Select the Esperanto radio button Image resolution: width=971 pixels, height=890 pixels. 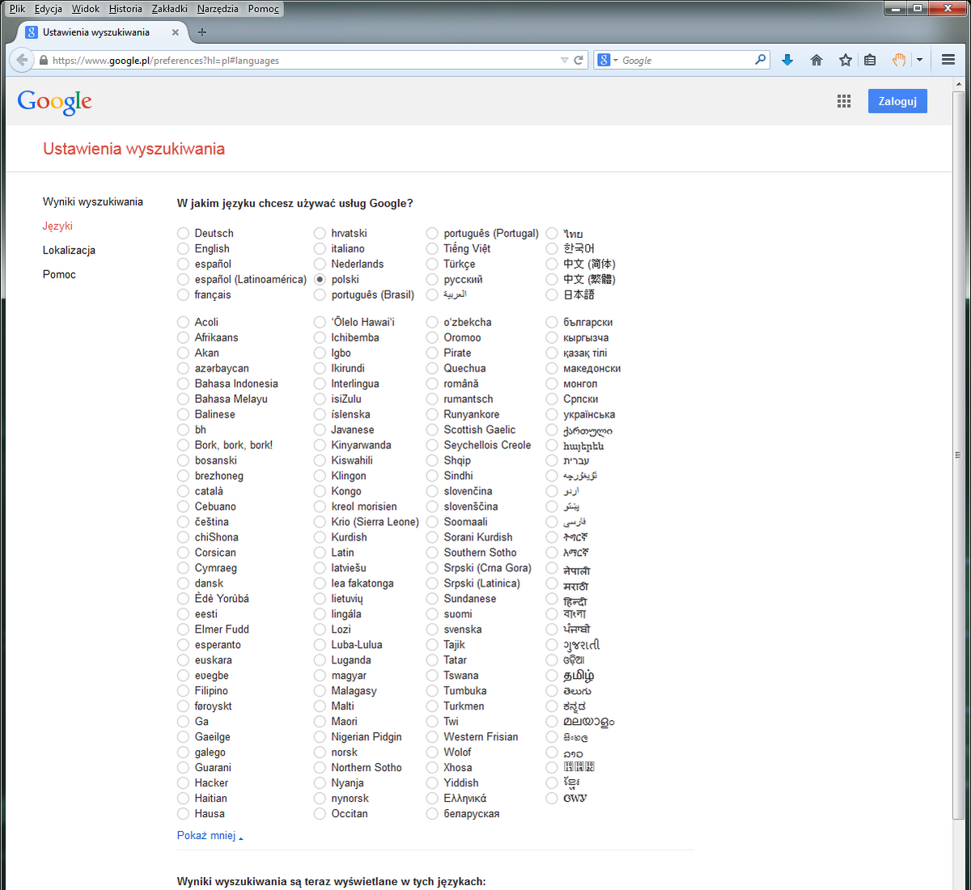(183, 645)
